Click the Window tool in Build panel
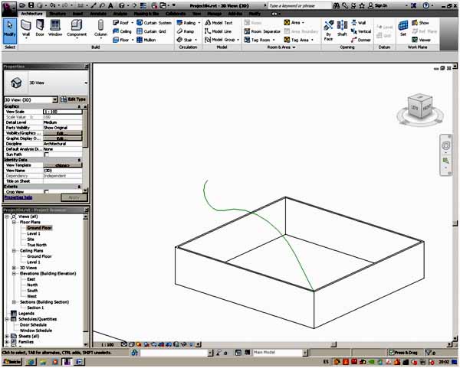 (55, 28)
